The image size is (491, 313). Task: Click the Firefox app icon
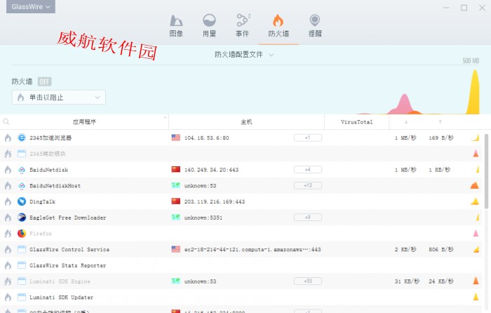click(22, 234)
